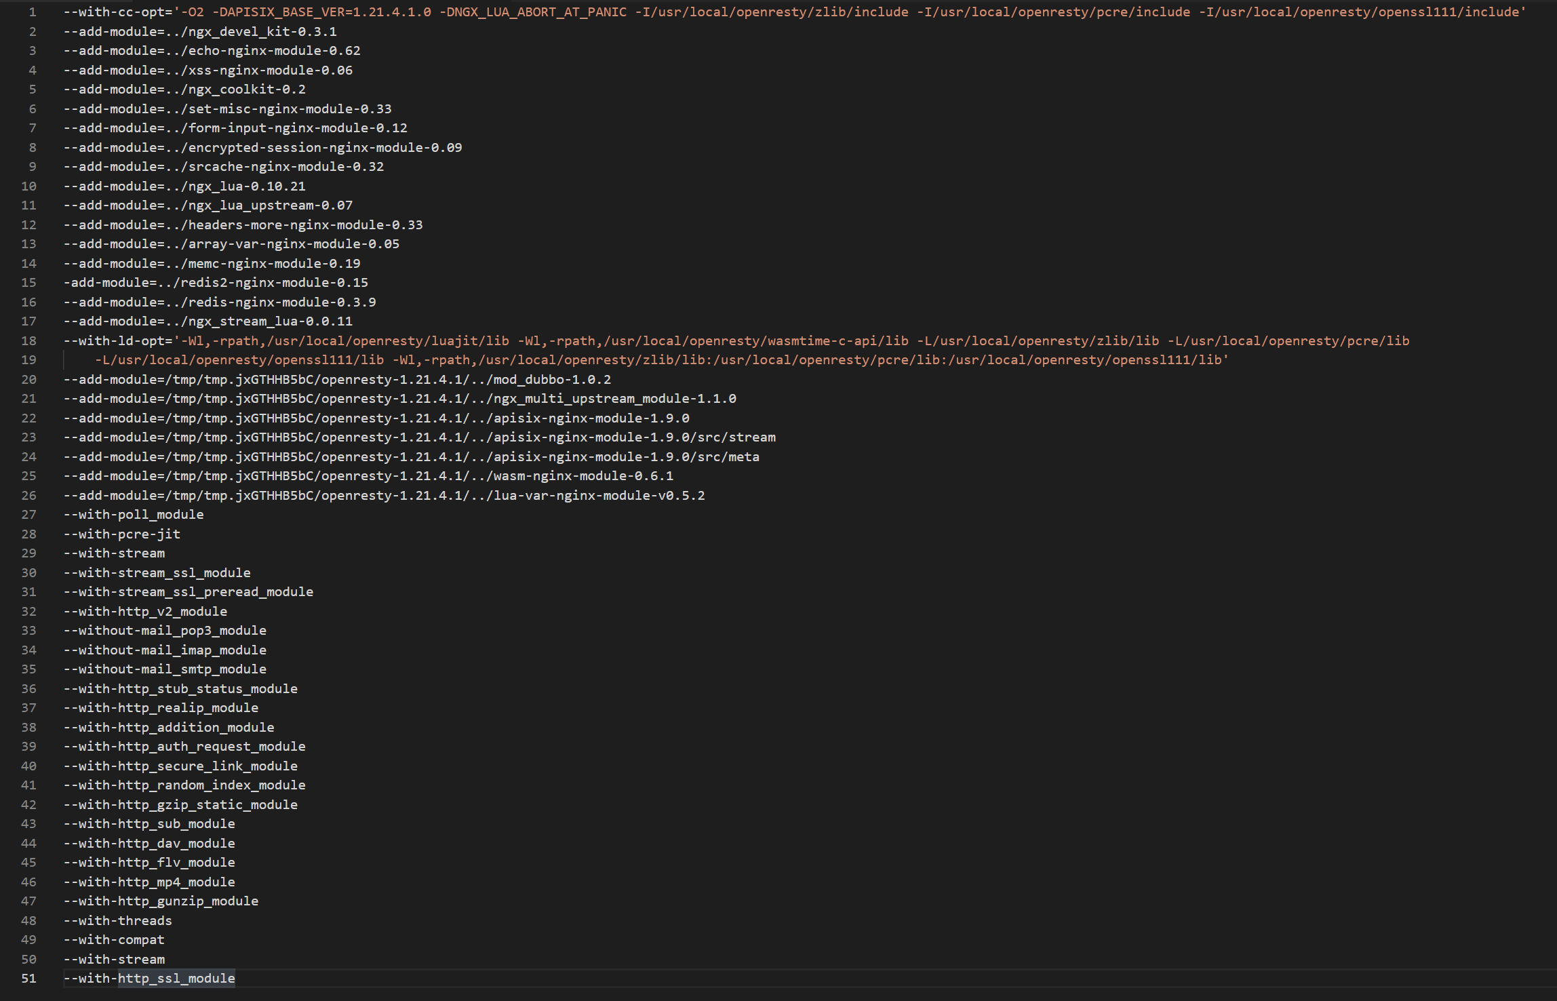Click the echo-nginx-module-0.62 line
The height and width of the screenshot is (1001, 1557).
click(212, 51)
